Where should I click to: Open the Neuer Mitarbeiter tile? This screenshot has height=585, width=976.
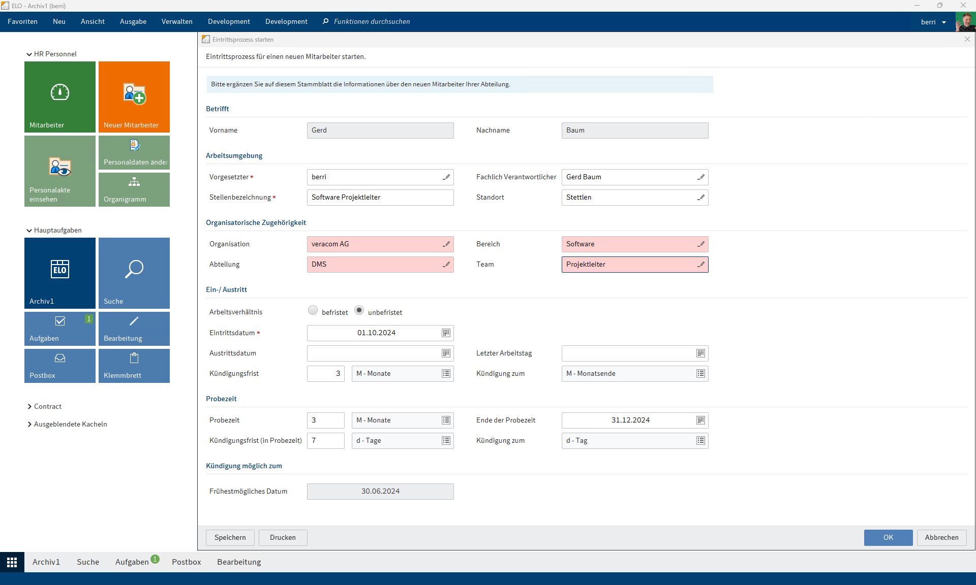coord(134,97)
